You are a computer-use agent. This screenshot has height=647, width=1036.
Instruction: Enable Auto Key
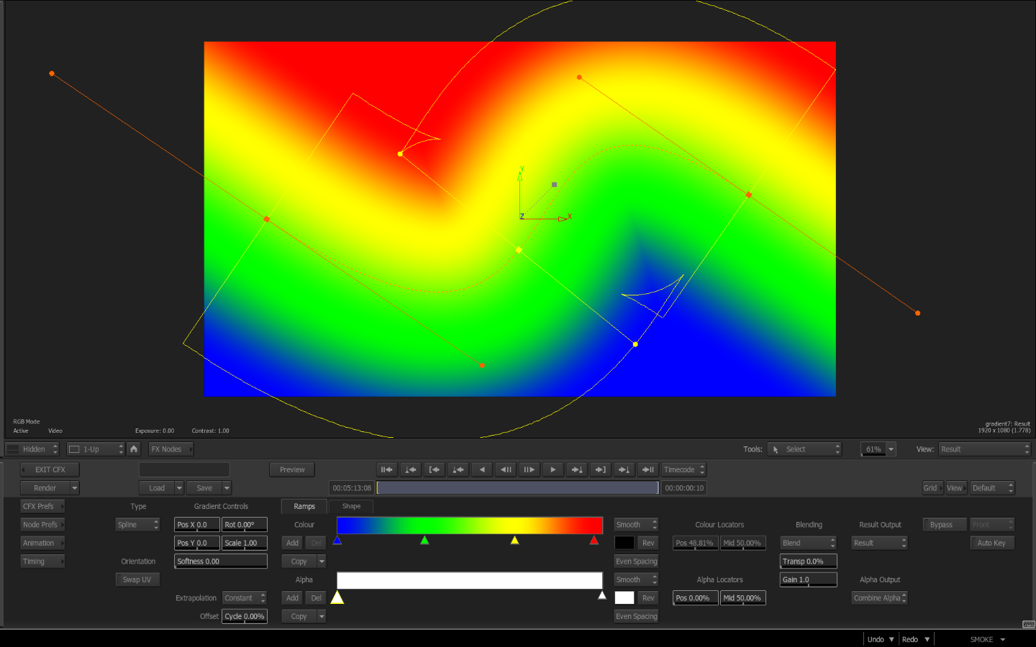(991, 543)
